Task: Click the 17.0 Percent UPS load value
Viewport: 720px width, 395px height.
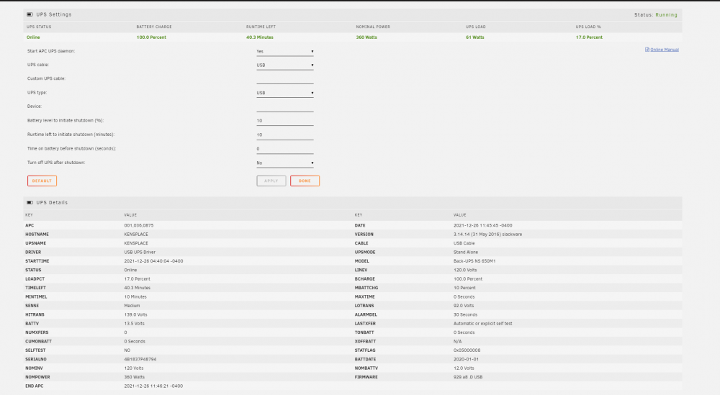Action: tap(589, 37)
